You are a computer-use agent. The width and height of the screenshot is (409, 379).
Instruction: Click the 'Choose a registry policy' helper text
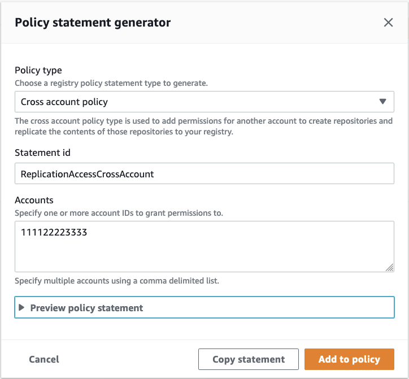pos(111,83)
